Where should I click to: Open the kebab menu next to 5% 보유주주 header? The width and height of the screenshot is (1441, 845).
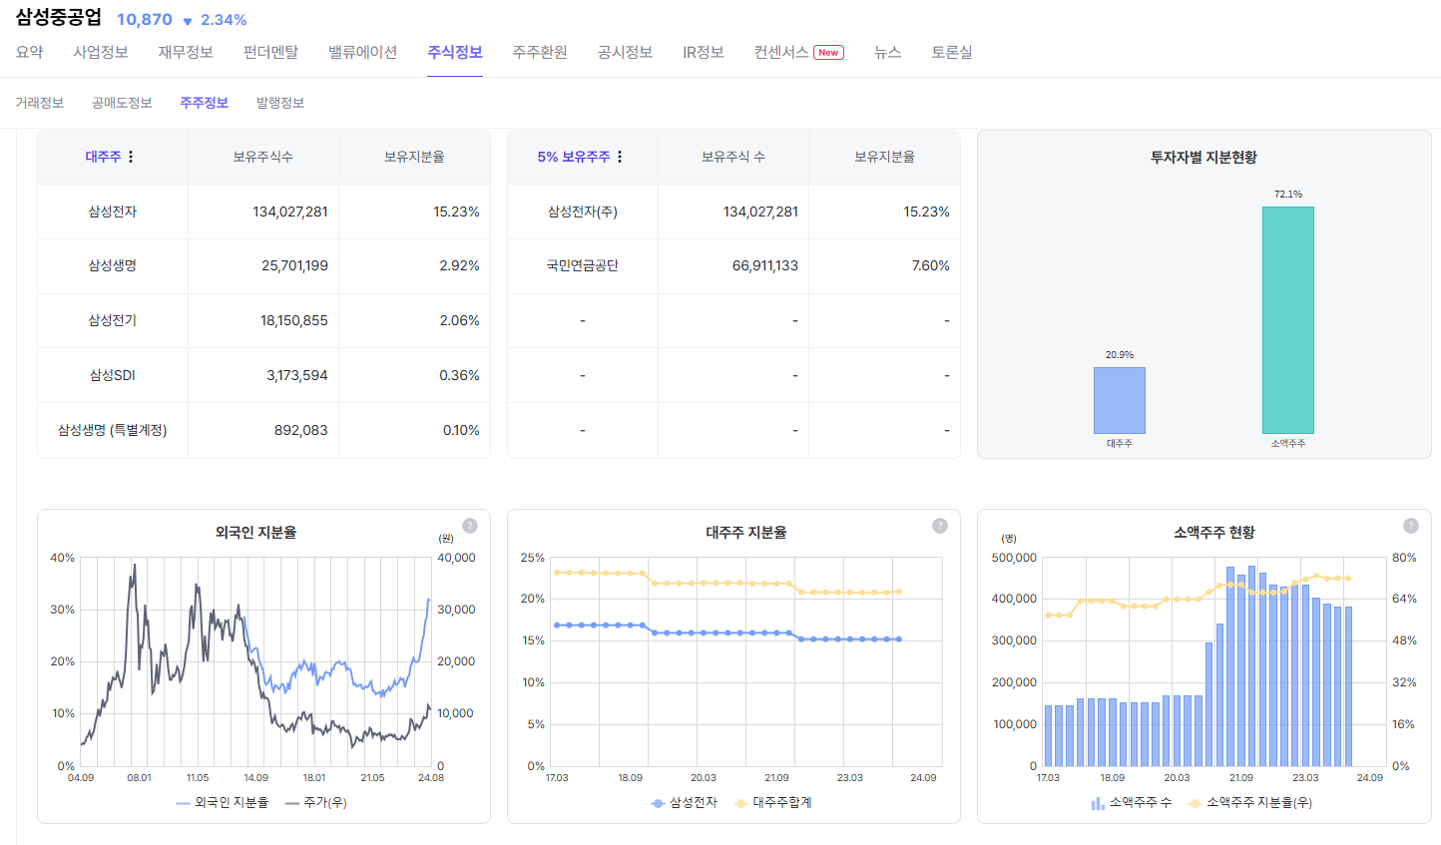620,158
